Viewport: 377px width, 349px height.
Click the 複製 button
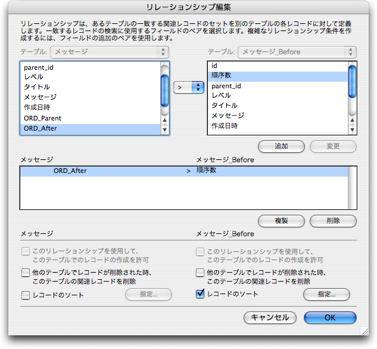pos(281,220)
